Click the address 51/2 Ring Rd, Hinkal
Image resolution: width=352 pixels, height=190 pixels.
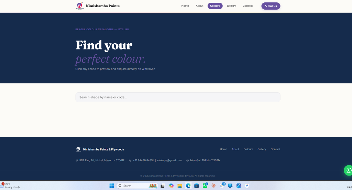pyautogui.click(x=102, y=160)
